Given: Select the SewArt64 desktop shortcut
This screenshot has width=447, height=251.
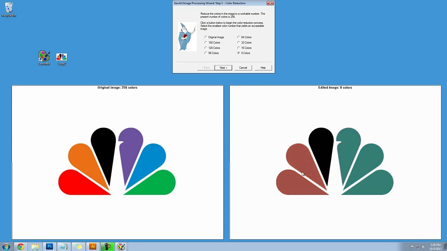Looking at the screenshot, I should pyautogui.click(x=44, y=58).
